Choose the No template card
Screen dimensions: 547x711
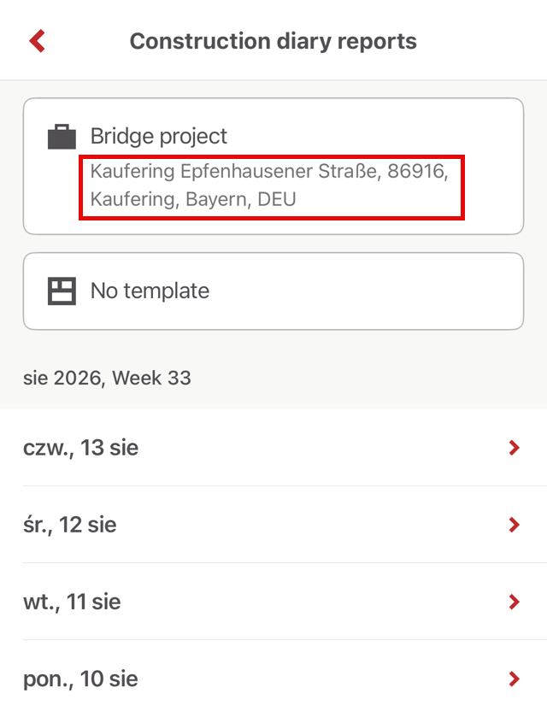[273, 291]
